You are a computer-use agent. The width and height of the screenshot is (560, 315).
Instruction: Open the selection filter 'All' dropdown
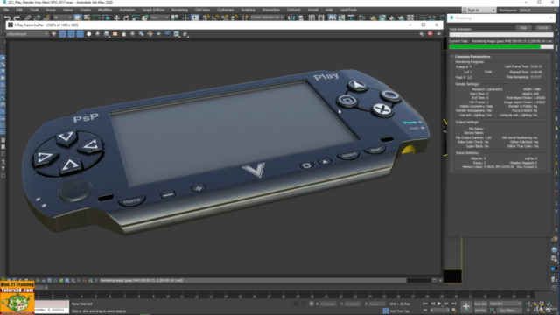[x=62, y=17]
